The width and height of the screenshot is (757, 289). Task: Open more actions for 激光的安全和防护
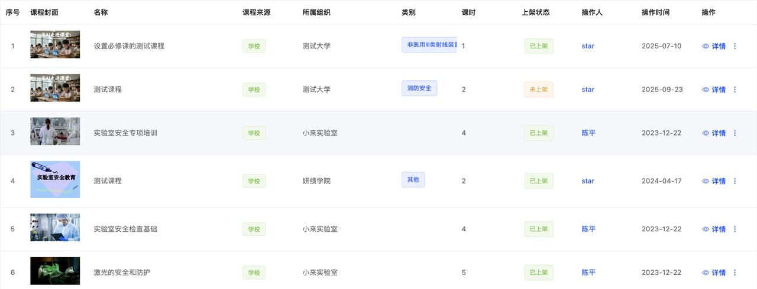click(735, 272)
